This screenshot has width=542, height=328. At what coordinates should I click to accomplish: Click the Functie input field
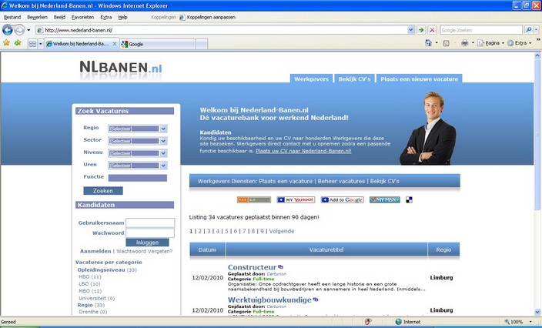(138, 178)
